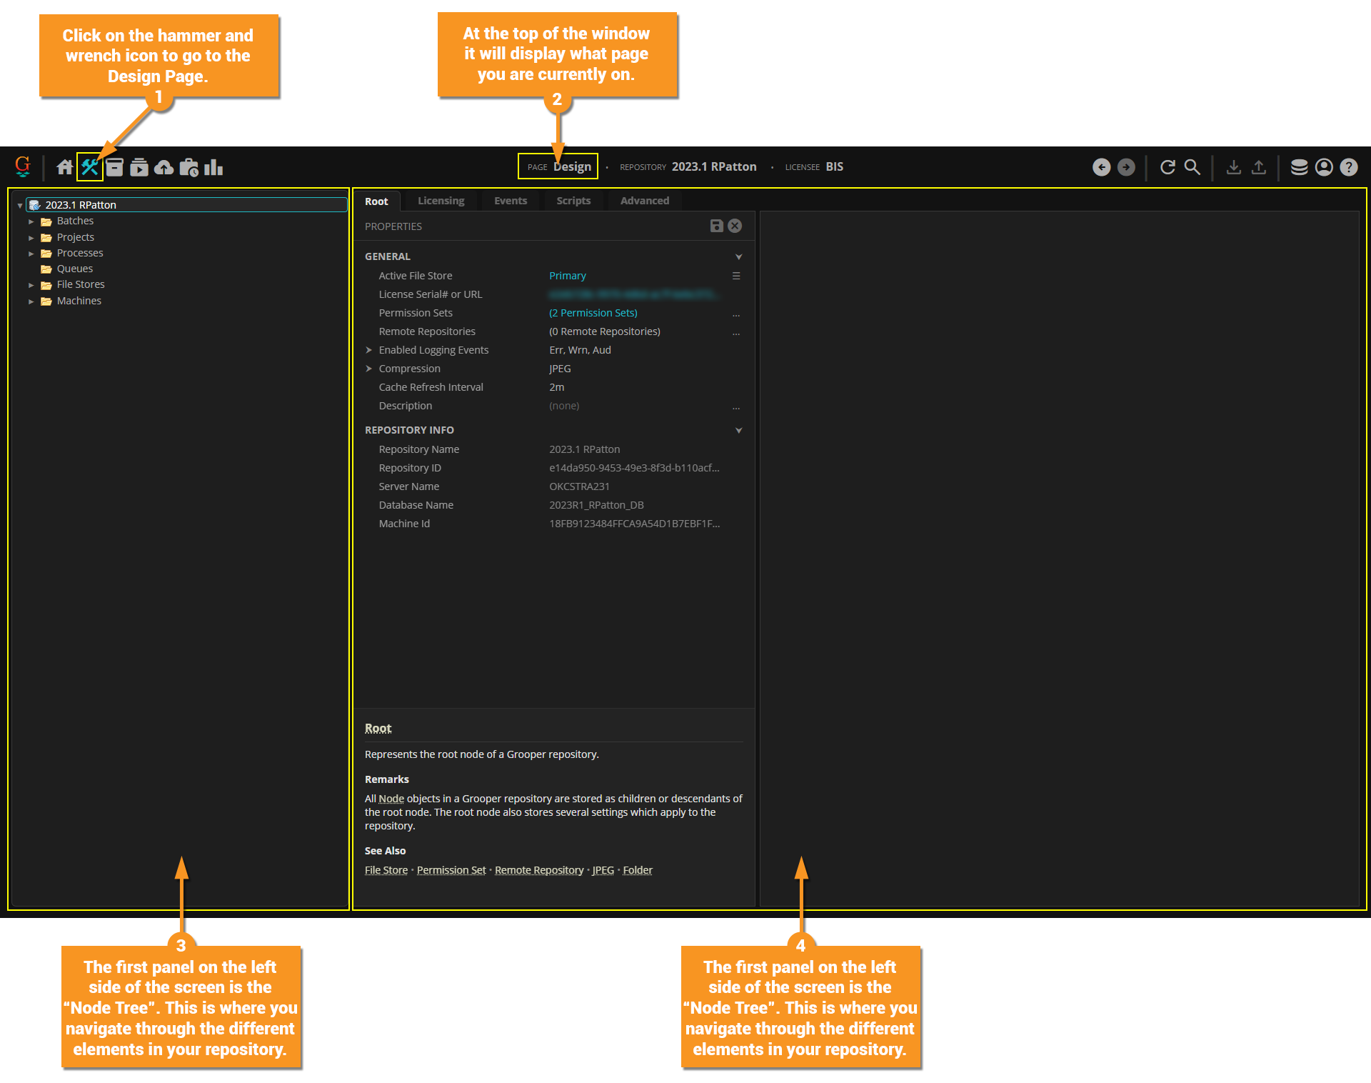Viewport: 1371px width, 1083px height.
Task: Collapse the GENERAL section chevron
Action: coord(738,256)
